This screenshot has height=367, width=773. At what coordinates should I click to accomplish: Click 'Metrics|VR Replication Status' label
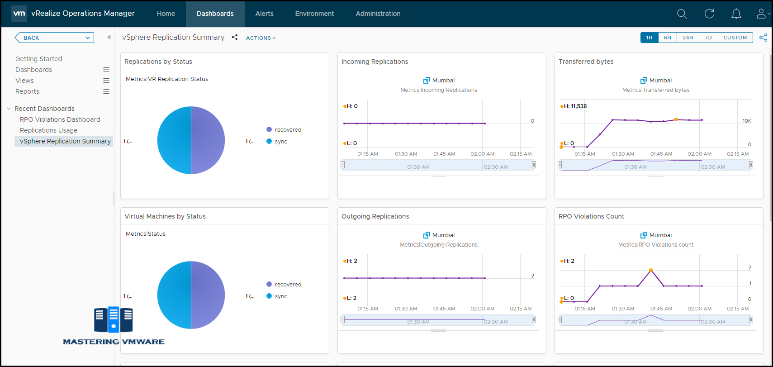pyautogui.click(x=167, y=79)
